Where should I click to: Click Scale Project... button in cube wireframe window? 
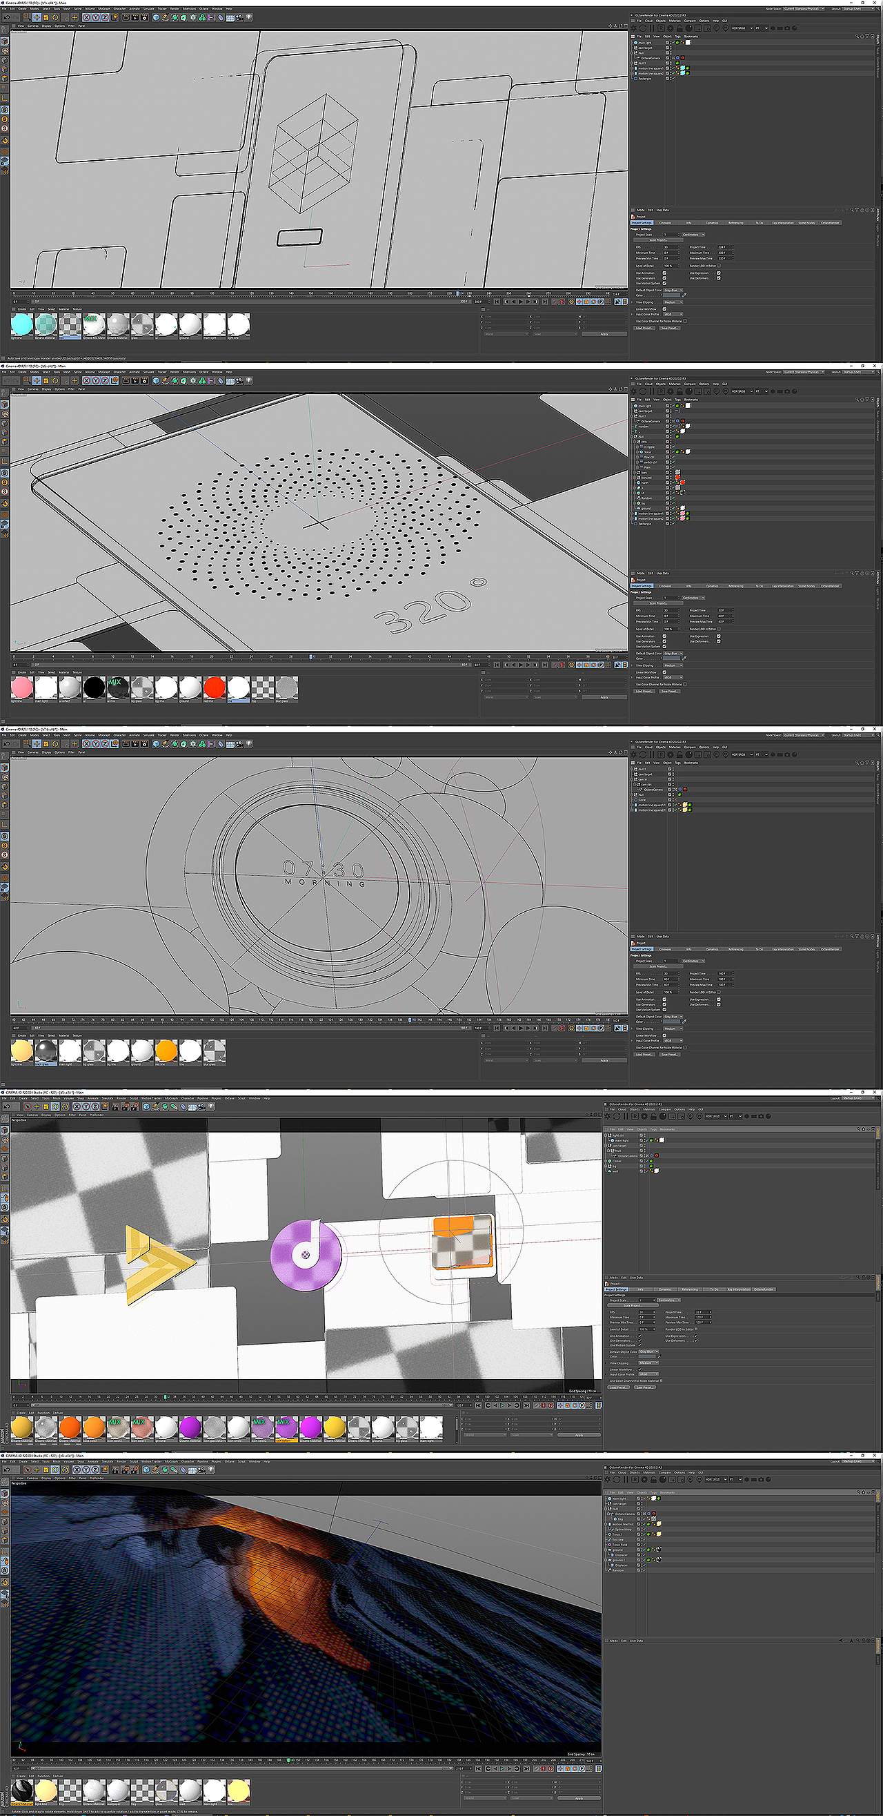(659, 240)
